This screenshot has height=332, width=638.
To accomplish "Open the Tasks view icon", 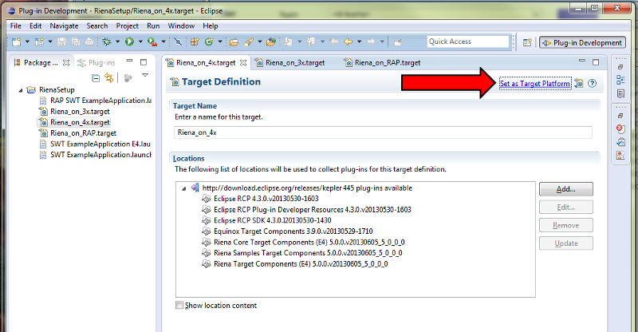I will [620, 142].
